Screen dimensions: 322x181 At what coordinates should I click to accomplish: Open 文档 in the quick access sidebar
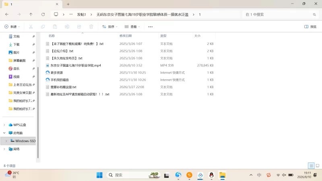[16, 36]
